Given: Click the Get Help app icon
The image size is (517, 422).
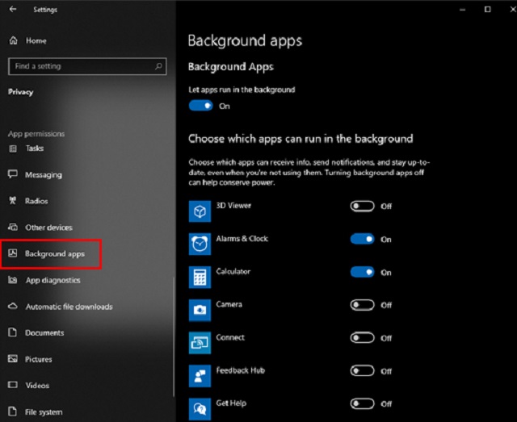Looking at the screenshot, I should [x=200, y=409].
